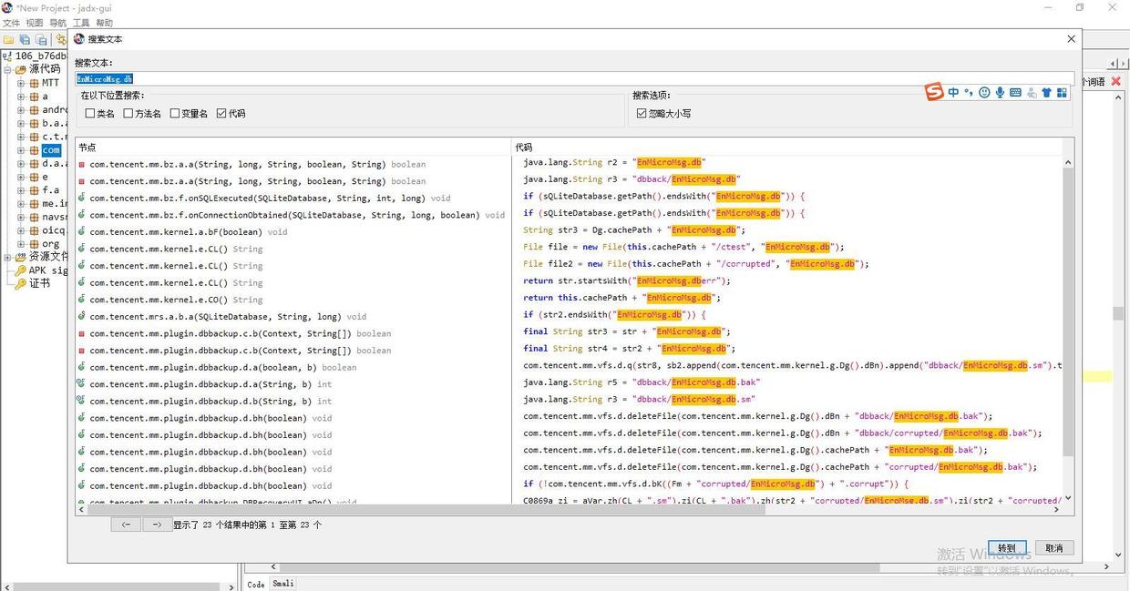Open the Sogou toolbox grid icon
The image size is (1130, 591).
pyautogui.click(x=1062, y=93)
